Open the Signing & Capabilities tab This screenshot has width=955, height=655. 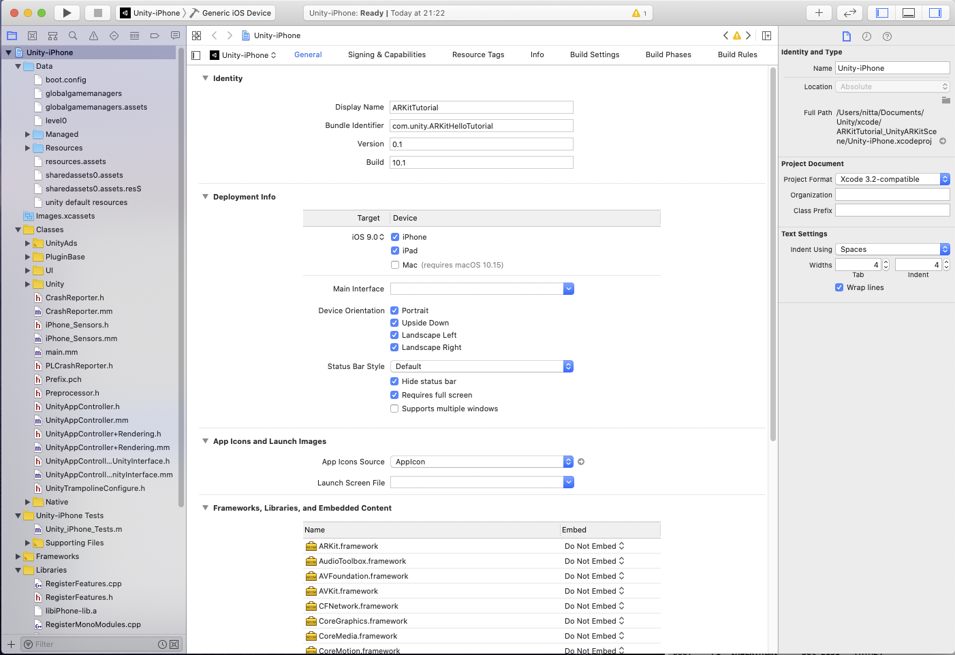tap(386, 54)
